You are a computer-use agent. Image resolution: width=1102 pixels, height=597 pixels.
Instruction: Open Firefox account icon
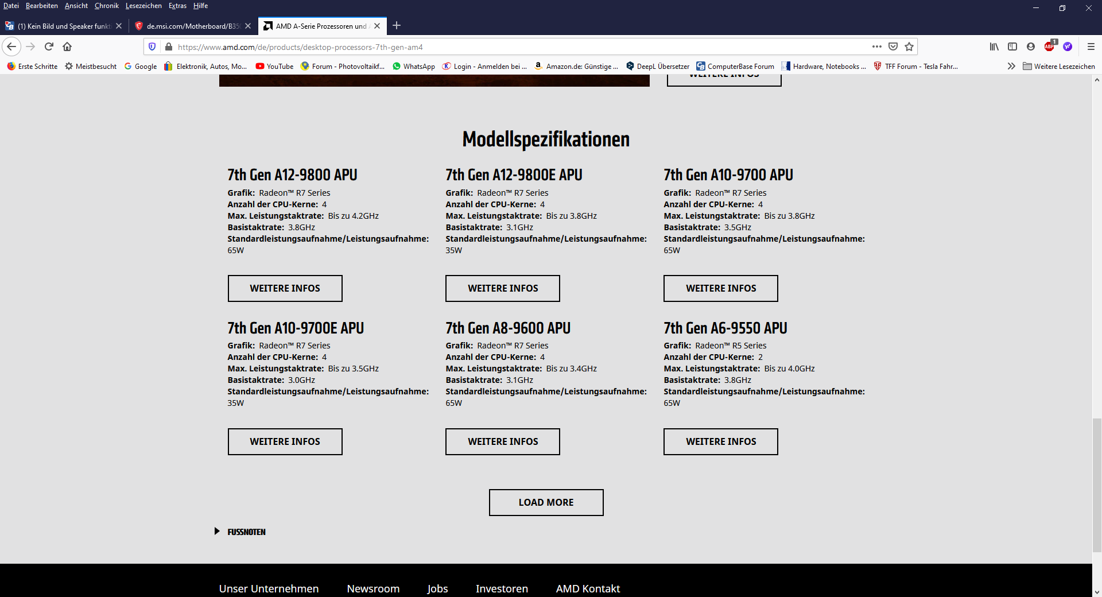pyautogui.click(x=1031, y=46)
